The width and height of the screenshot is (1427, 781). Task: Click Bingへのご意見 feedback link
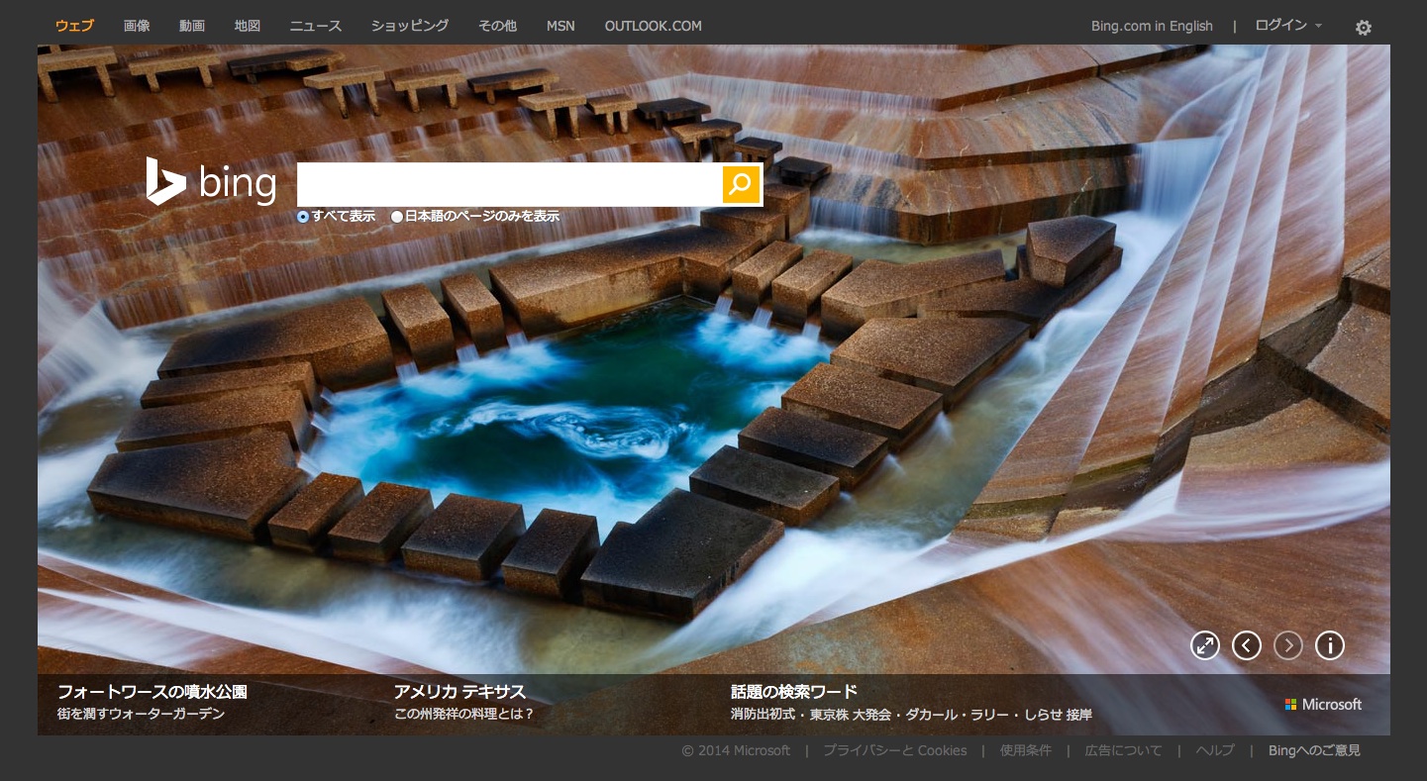point(1314,750)
